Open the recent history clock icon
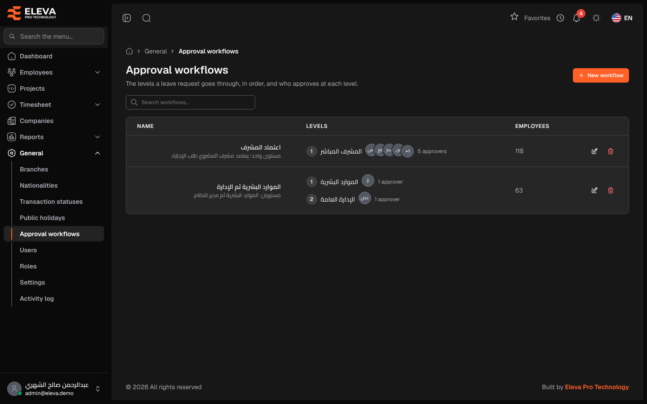647x404 pixels. tap(560, 18)
